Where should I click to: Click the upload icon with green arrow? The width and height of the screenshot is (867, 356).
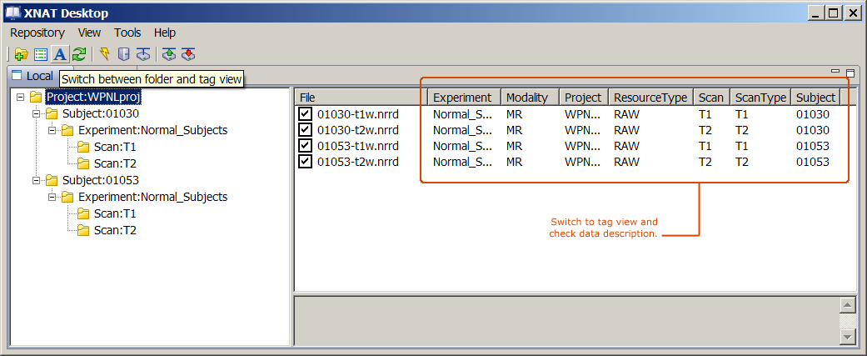pyautogui.click(x=169, y=54)
